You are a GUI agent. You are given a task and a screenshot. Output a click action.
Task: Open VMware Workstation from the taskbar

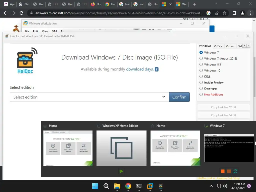[150, 186]
